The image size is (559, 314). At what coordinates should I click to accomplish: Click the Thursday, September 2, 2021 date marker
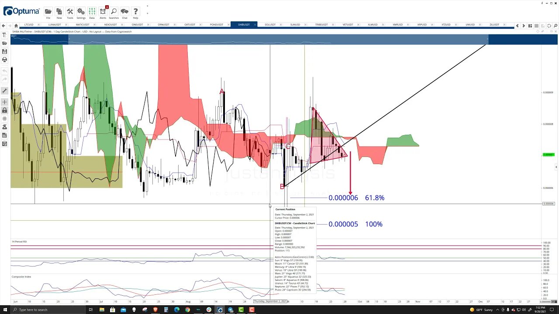(x=270, y=301)
